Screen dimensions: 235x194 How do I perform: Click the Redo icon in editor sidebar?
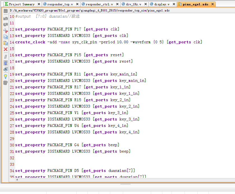pyautogui.click(x=5, y=25)
